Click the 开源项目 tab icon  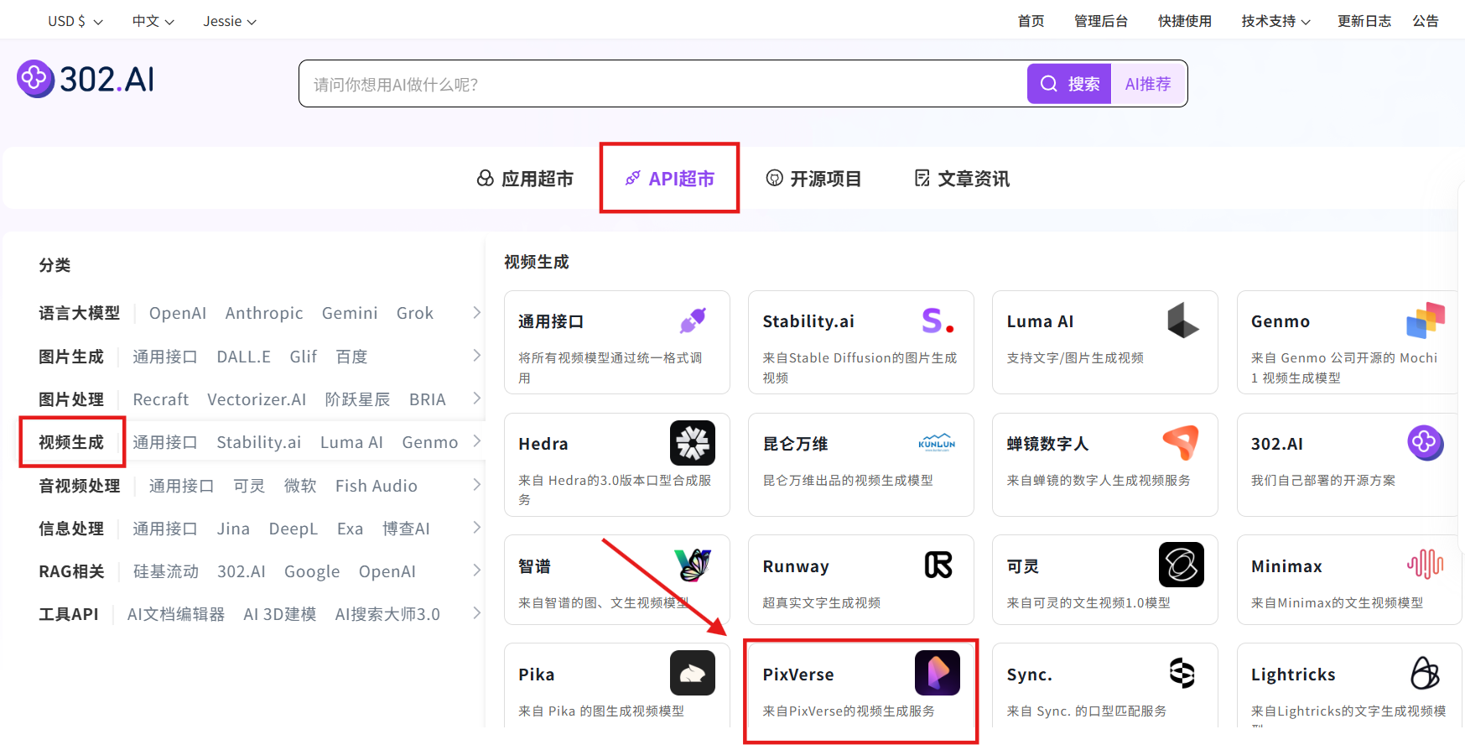(x=775, y=178)
